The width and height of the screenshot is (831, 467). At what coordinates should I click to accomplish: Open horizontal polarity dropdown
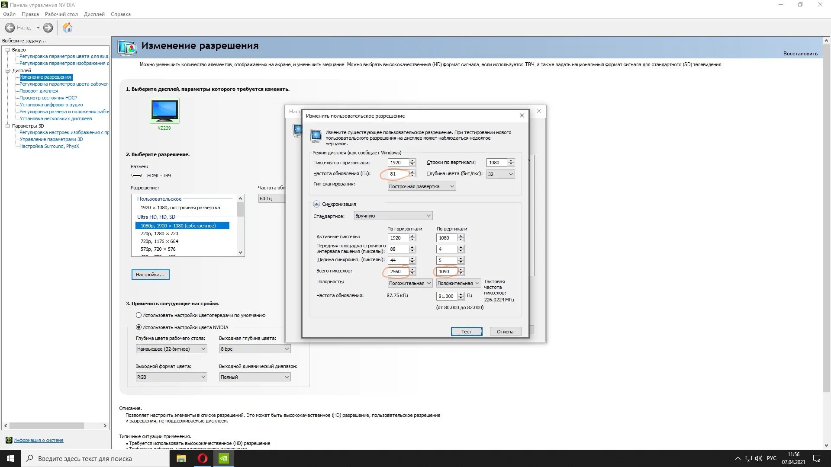[x=410, y=283]
